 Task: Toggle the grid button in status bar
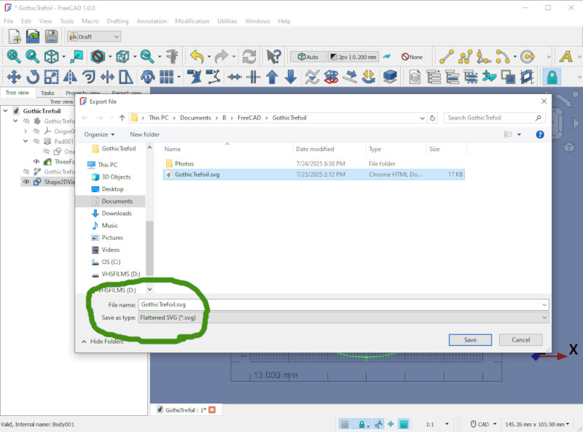pos(345,424)
